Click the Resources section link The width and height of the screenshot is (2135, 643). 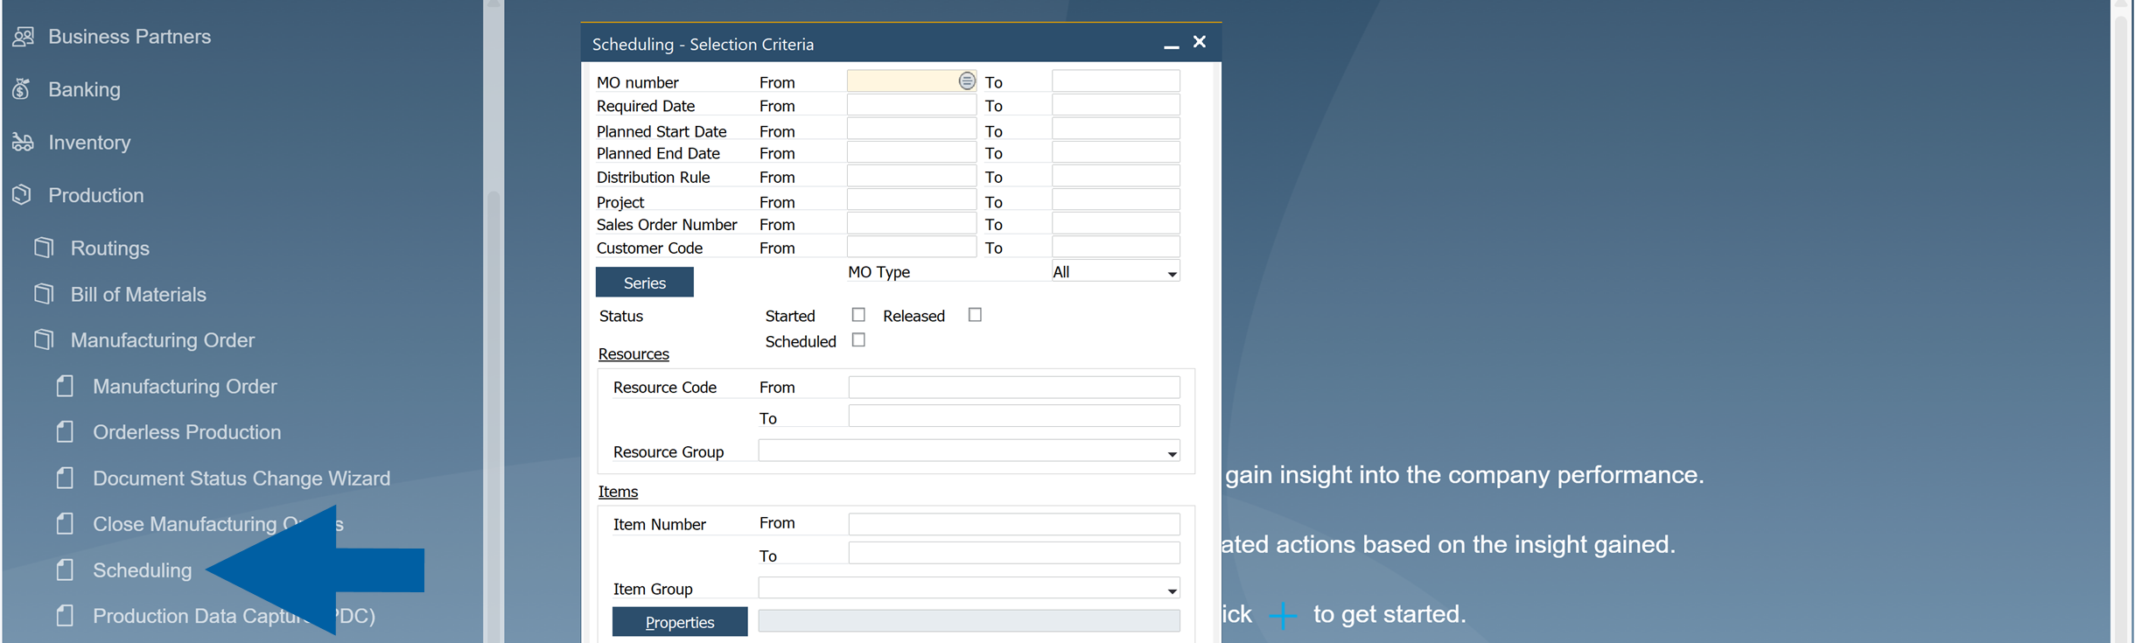pyautogui.click(x=633, y=354)
